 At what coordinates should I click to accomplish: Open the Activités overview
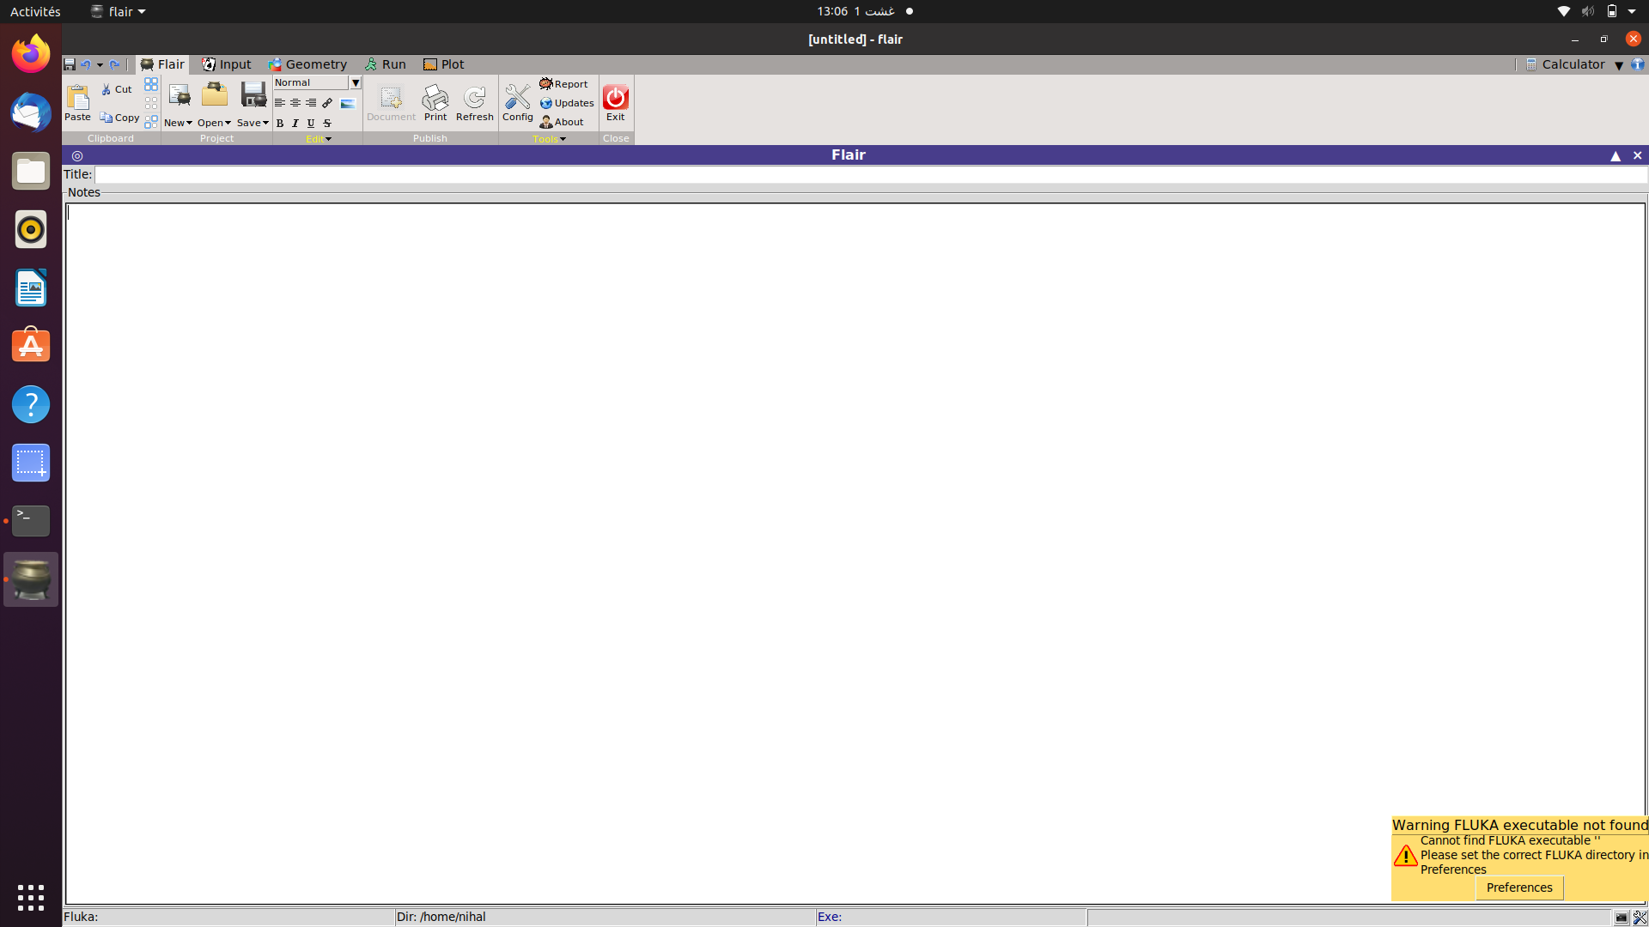point(35,11)
